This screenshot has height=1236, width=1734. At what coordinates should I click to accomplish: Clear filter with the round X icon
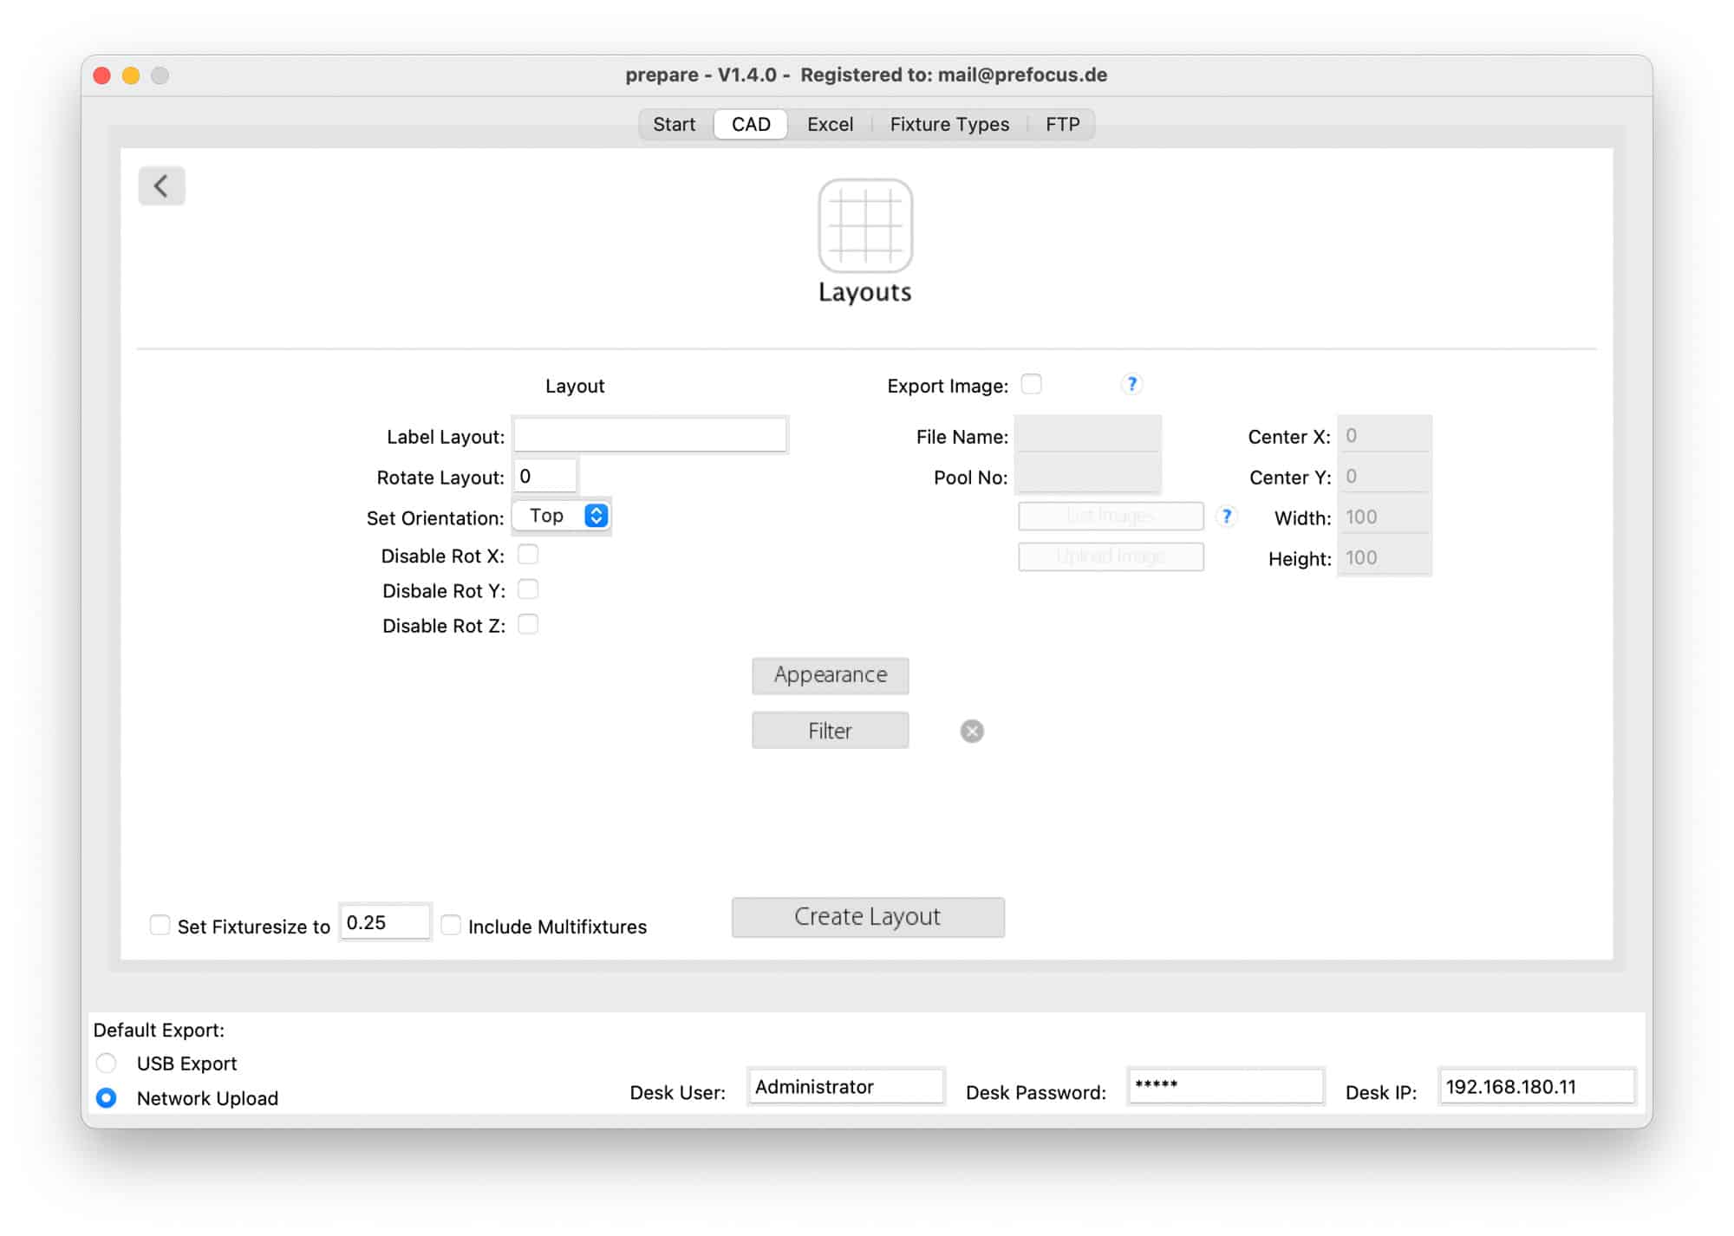972,732
